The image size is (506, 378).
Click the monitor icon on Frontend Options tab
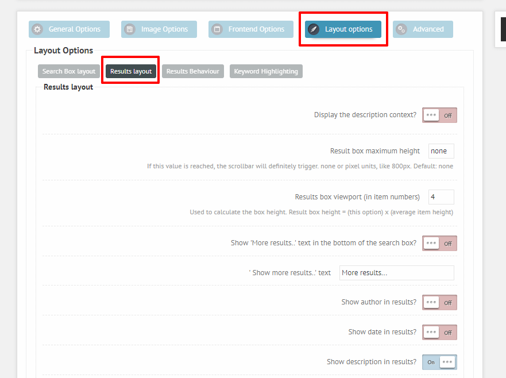(x=217, y=29)
